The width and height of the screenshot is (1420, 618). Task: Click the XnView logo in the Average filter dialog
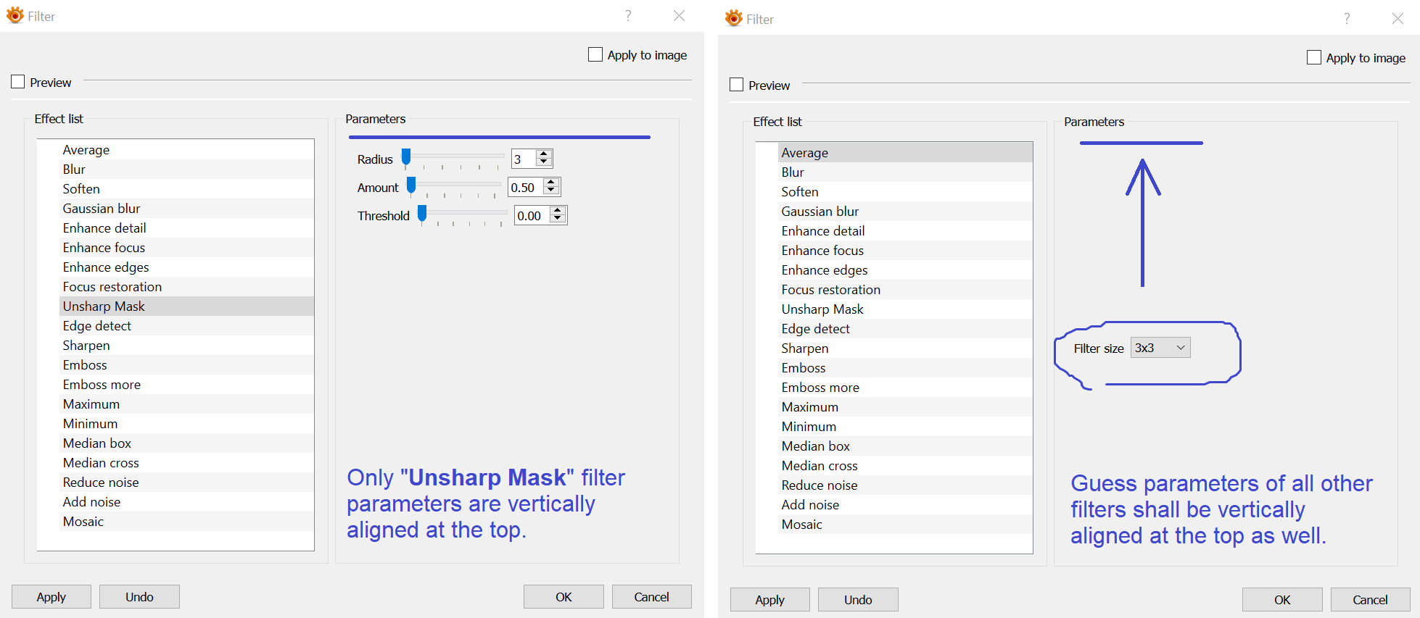click(734, 18)
